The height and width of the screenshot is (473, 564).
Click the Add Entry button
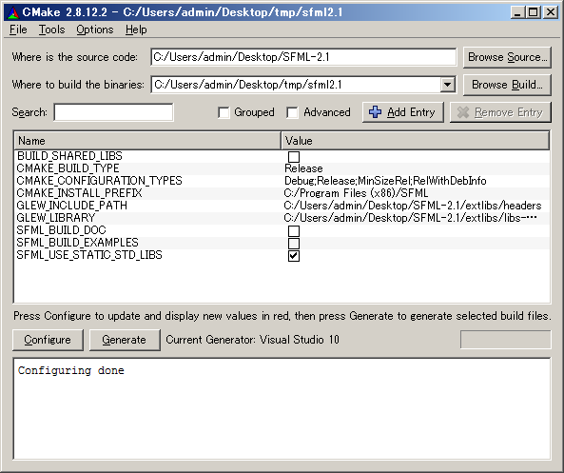(x=403, y=112)
